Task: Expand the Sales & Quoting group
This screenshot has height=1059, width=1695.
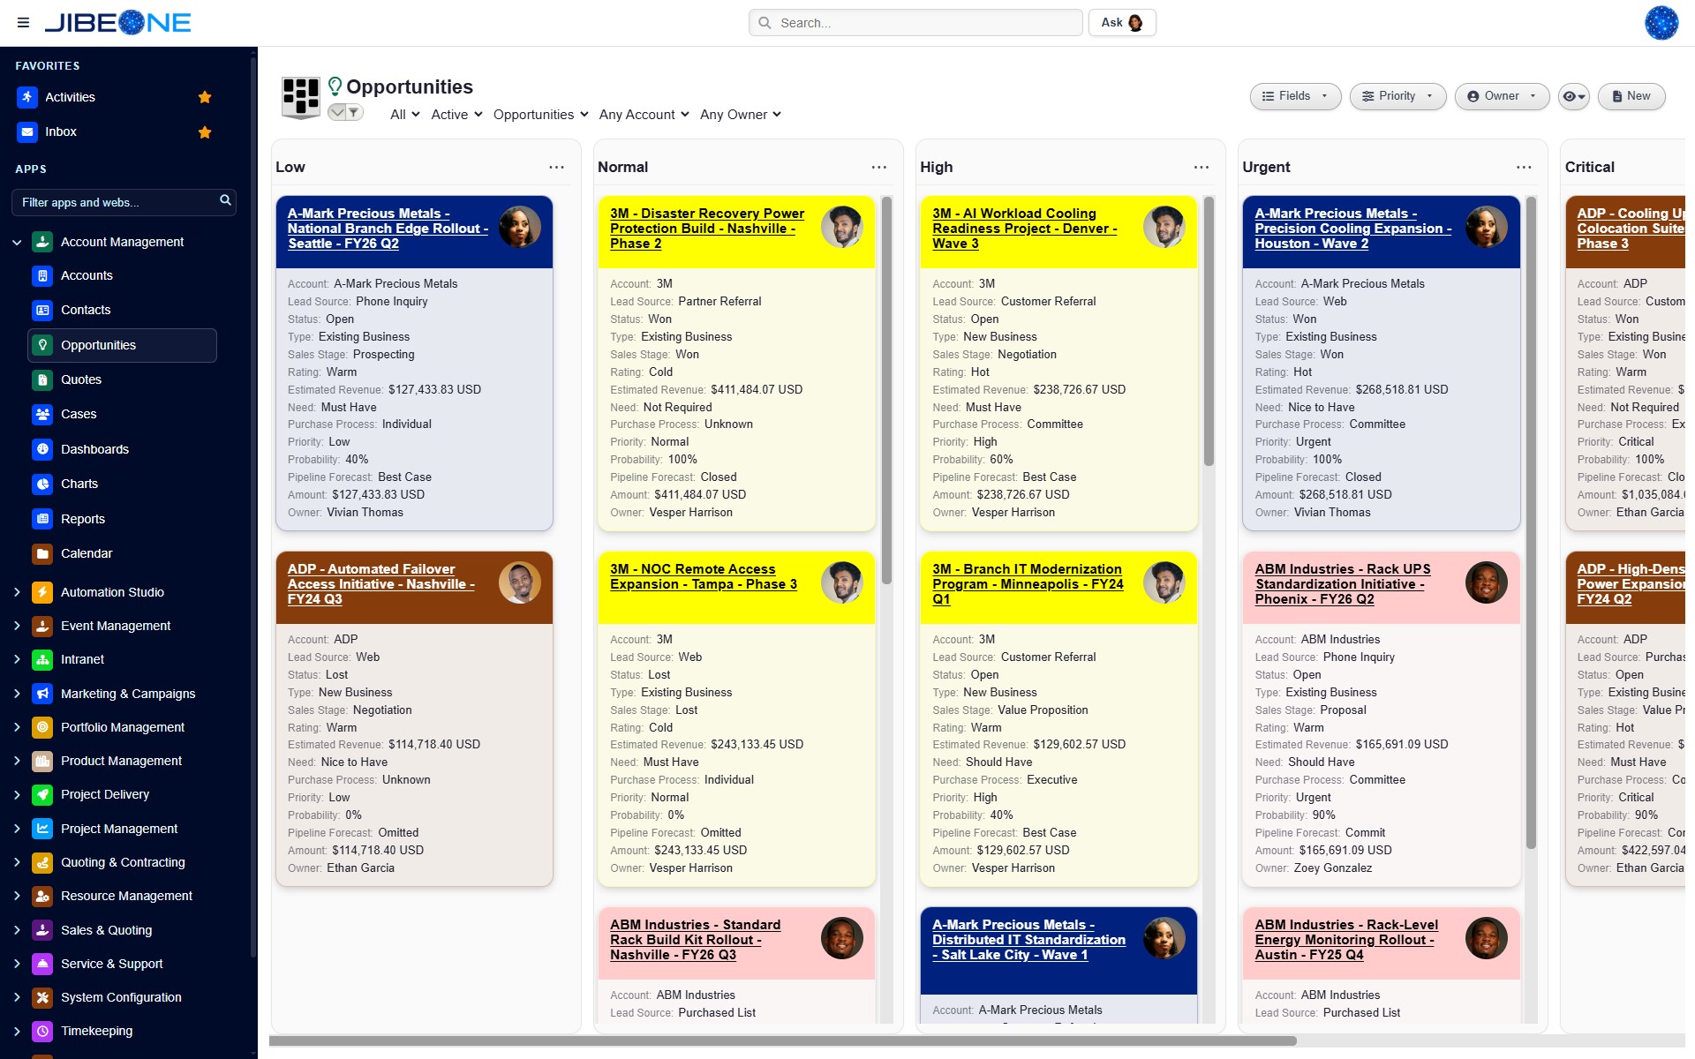Action: coord(17,930)
